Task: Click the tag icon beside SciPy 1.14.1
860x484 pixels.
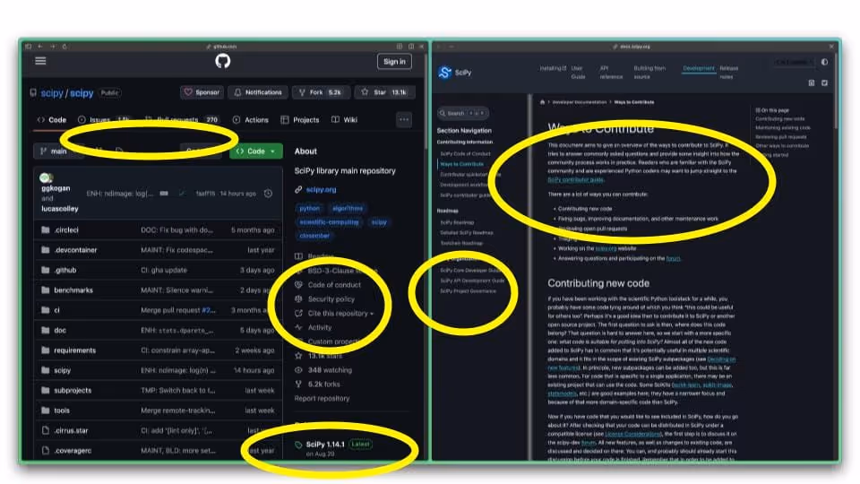Action: [x=298, y=445]
